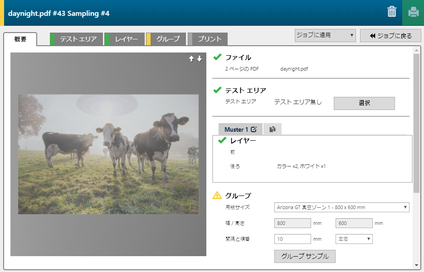Click the down arrow above preview

click(200, 59)
